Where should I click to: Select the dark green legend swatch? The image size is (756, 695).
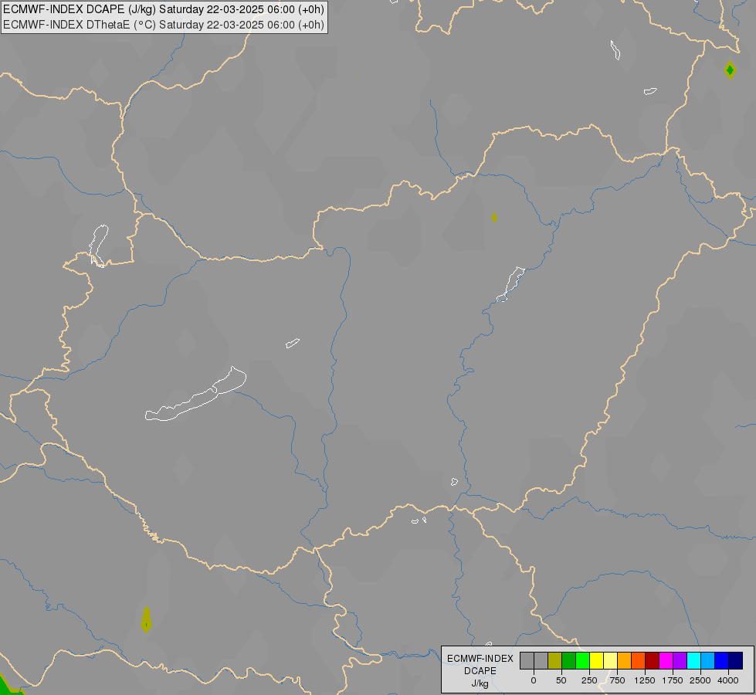[568, 661]
